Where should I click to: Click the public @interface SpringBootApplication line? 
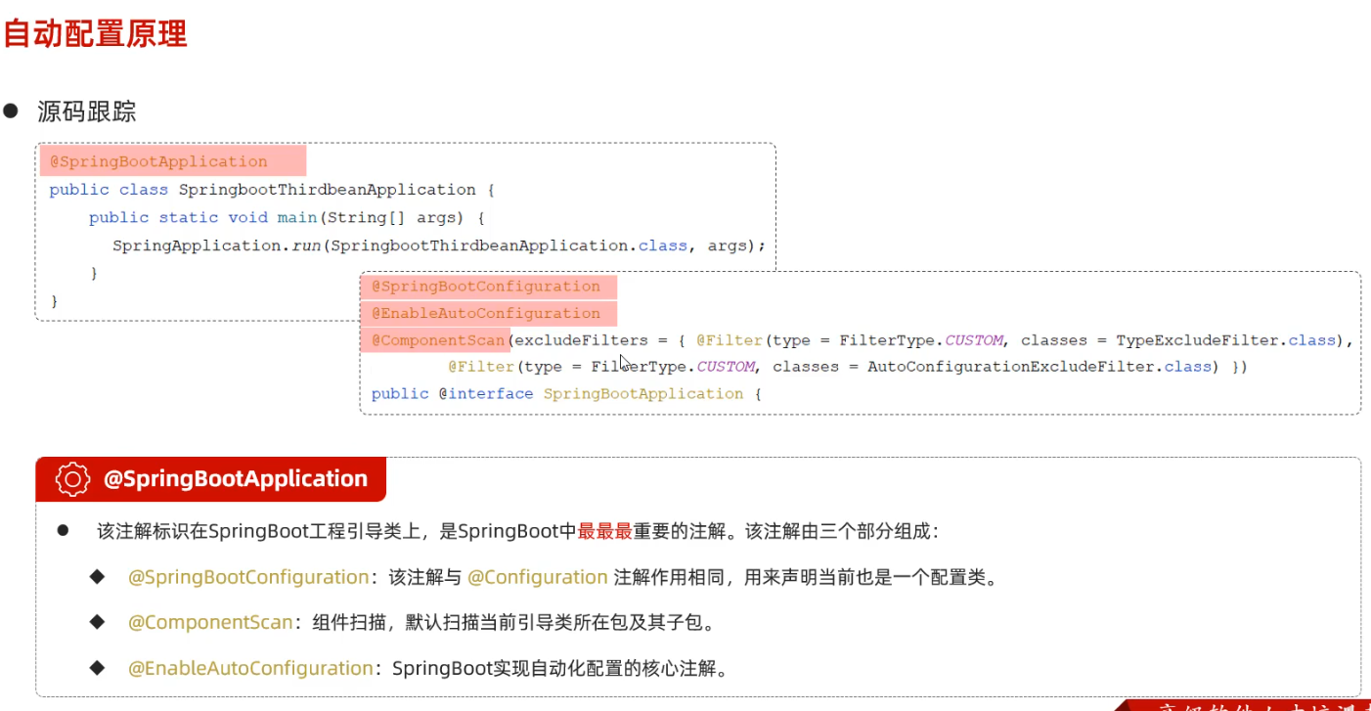click(x=566, y=393)
